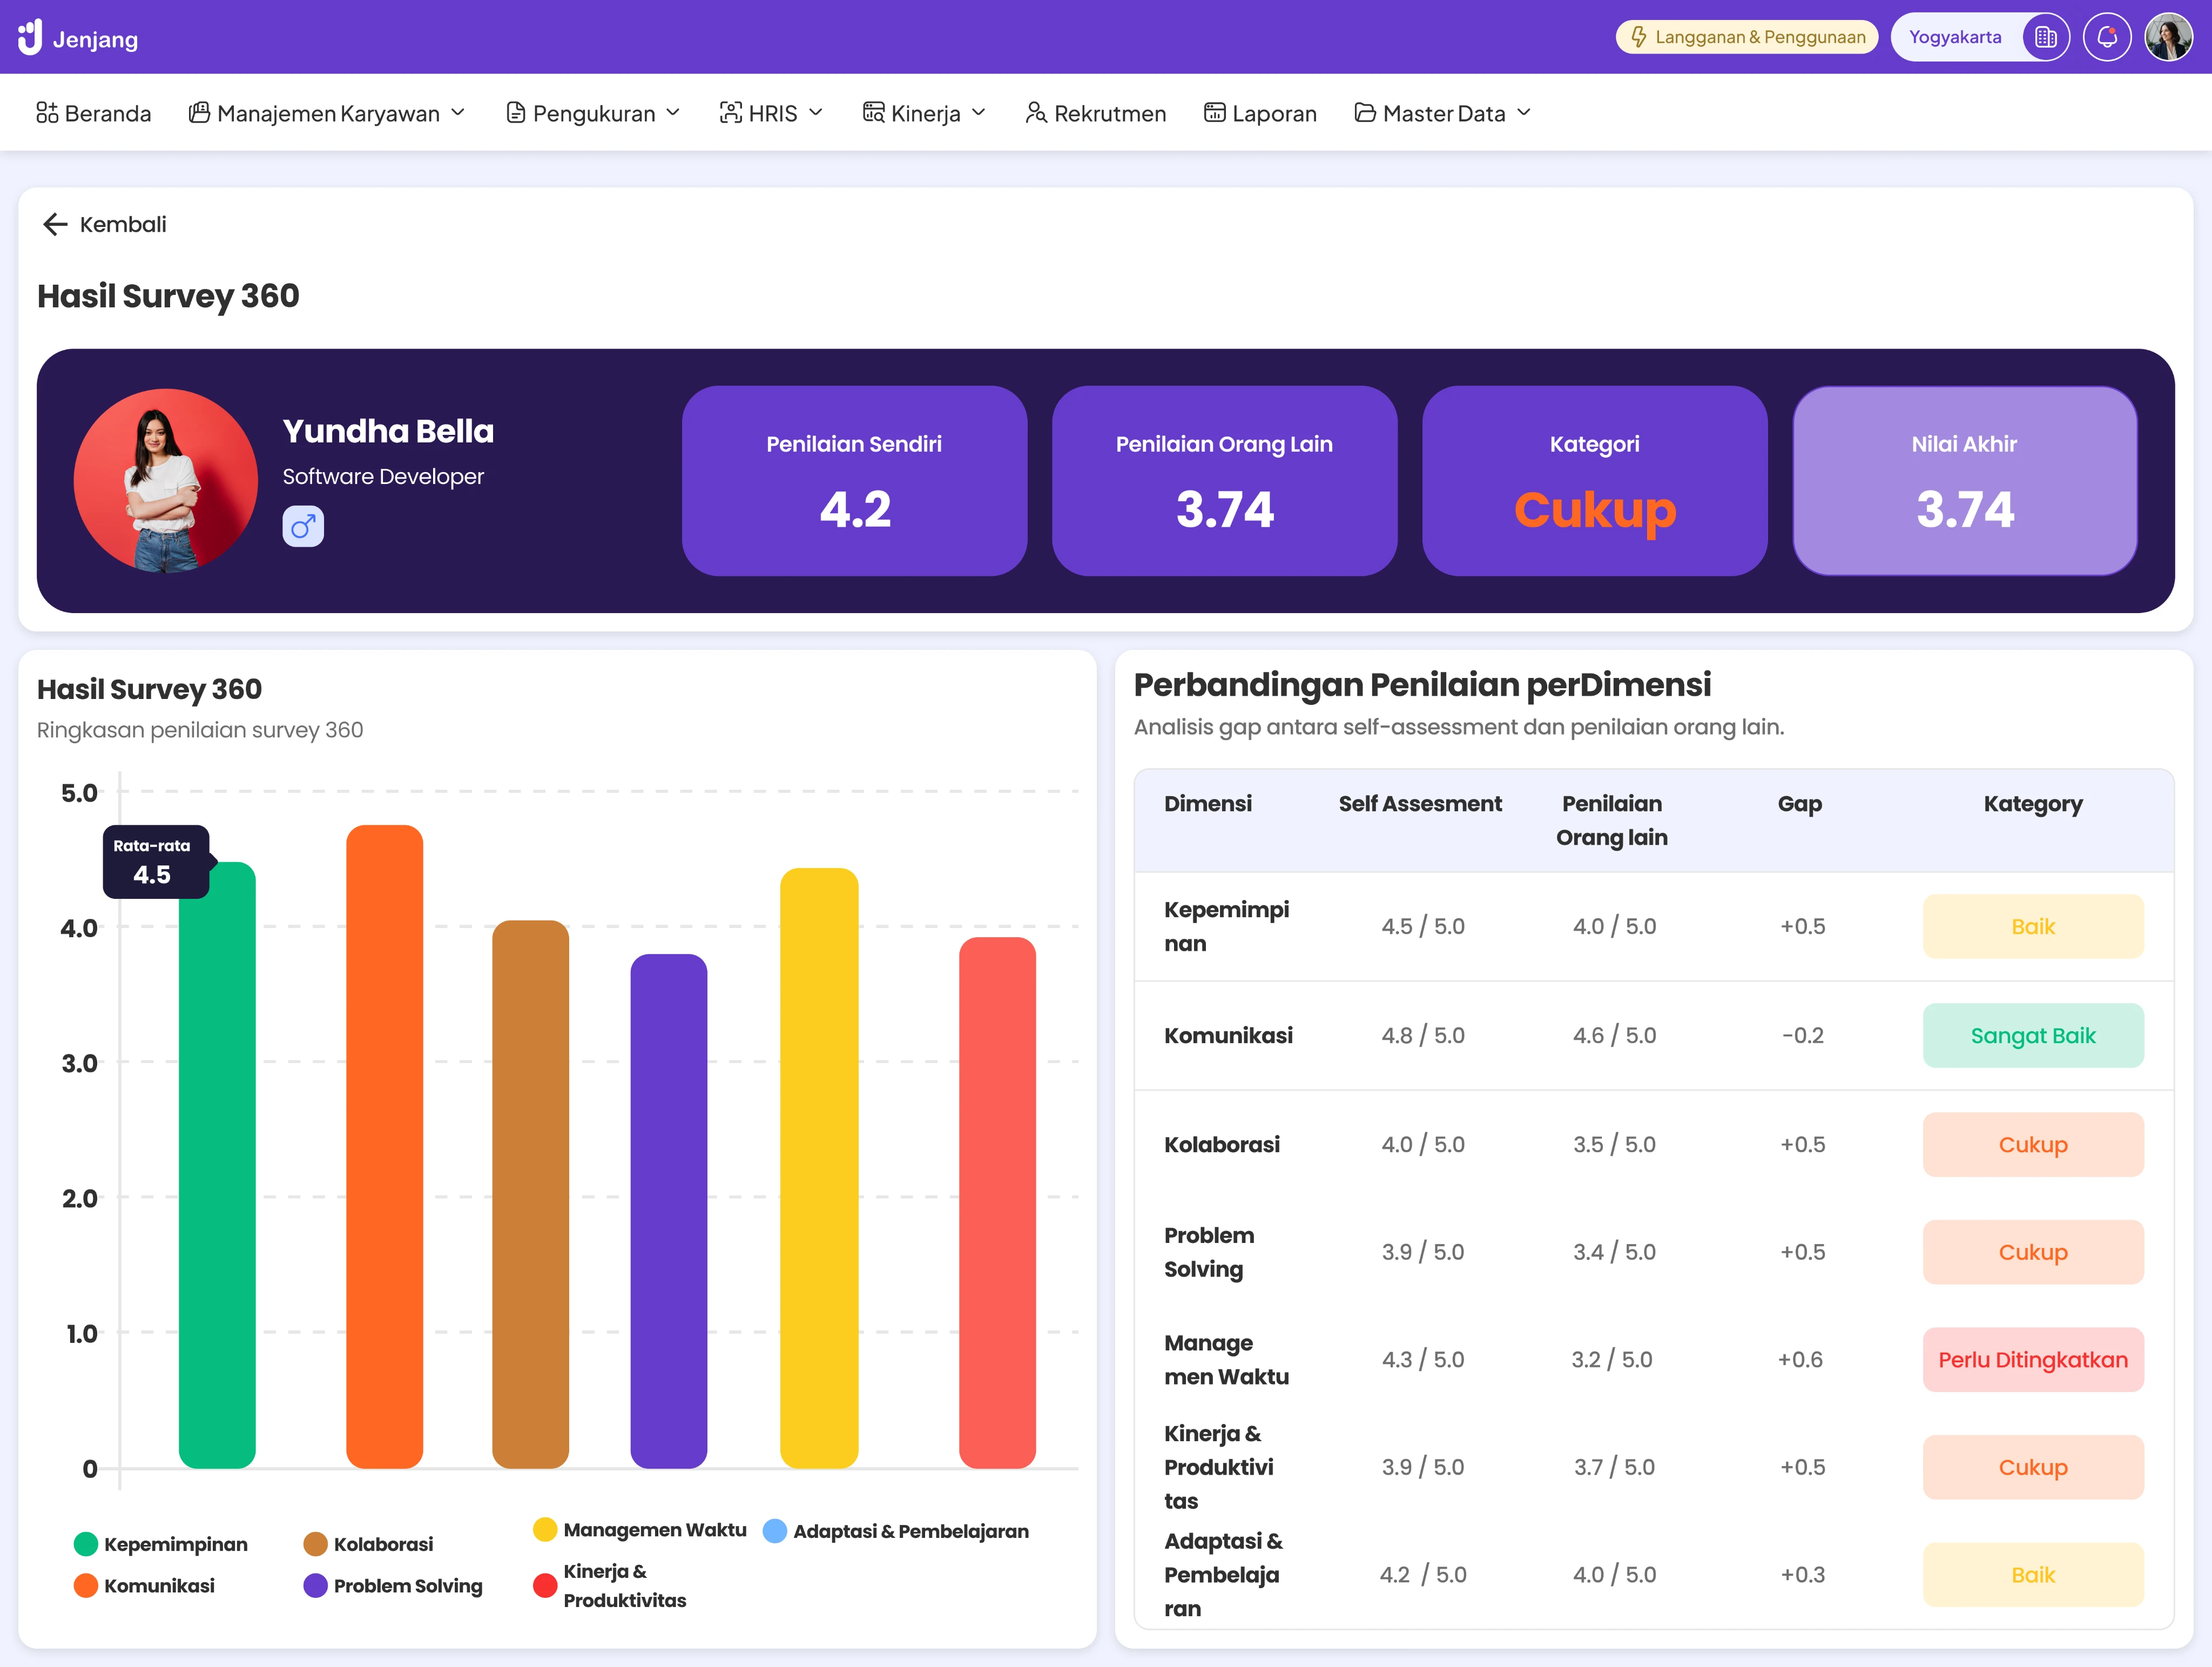This screenshot has height=1667, width=2212.
Task: Expand the Manajemen Karyawan dropdown
Action: [x=457, y=113]
